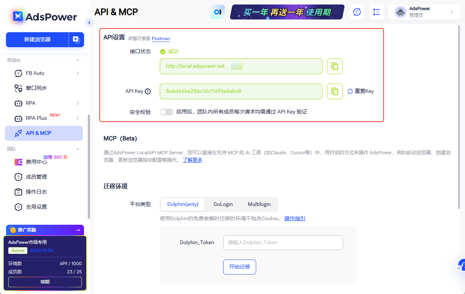Collapse the left panel with the chevron arrow
This screenshot has width=465, height=294.
tap(89, 22)
